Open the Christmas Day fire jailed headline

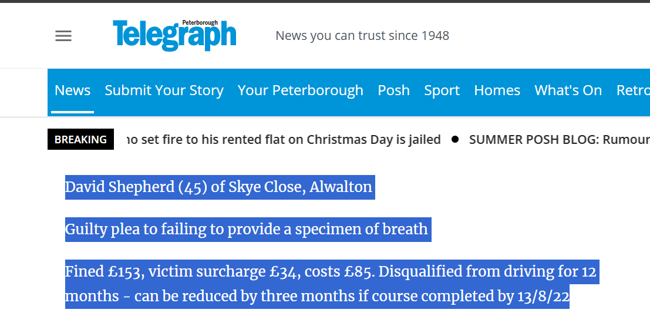click(284, 140)
